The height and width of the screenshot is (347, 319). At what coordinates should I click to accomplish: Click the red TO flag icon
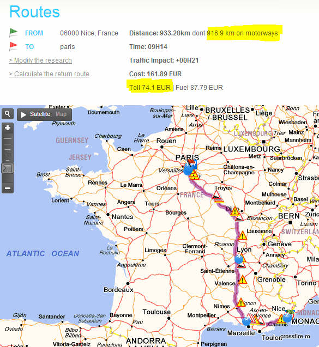tap(13, 46)
